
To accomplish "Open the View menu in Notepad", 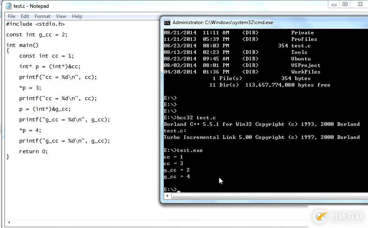I will click(x=61, y=16).
